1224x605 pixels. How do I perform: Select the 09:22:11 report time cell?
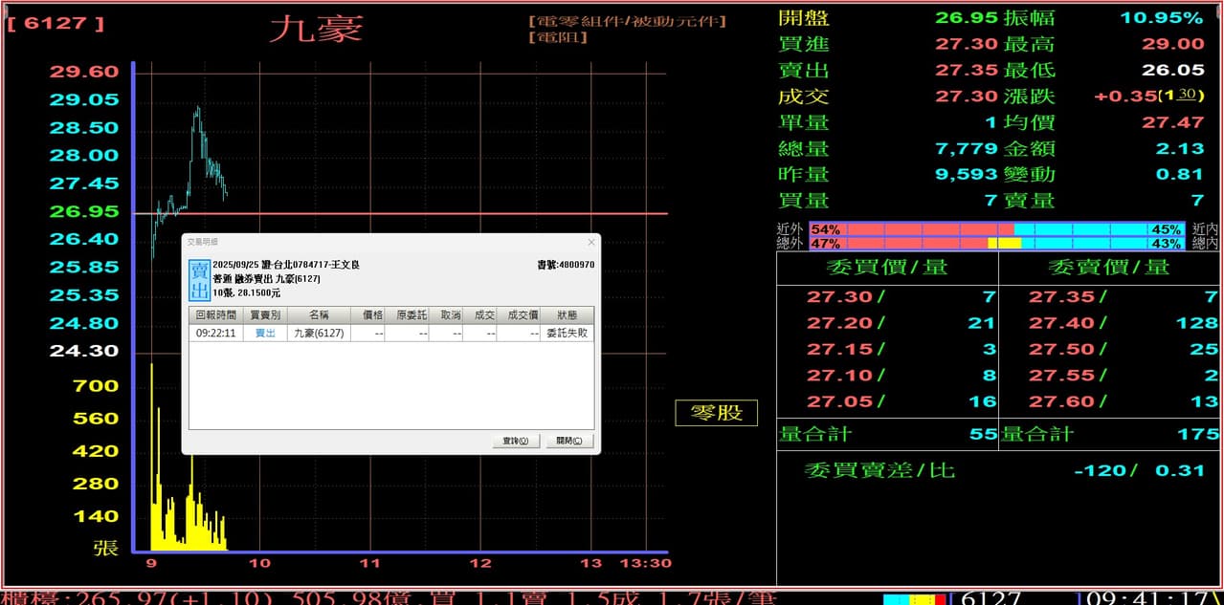tap(215, 333)
